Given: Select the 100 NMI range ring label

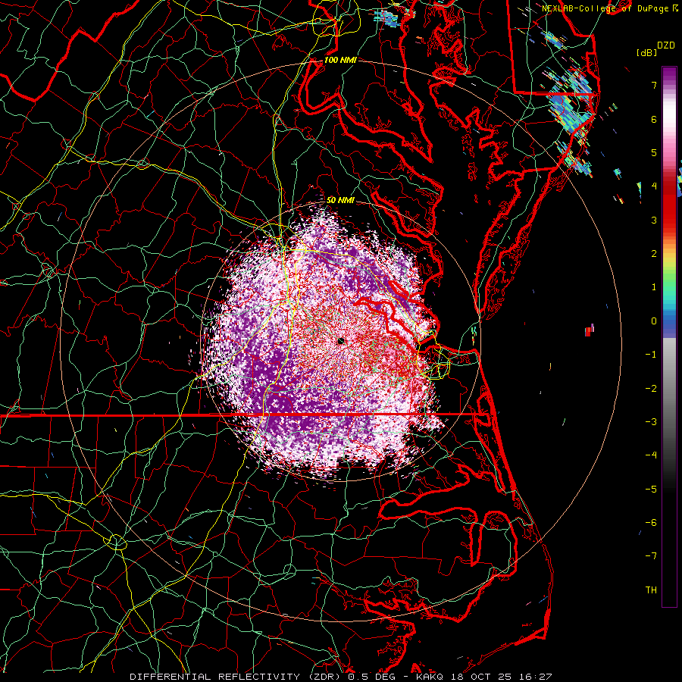Looking at the screenshot, I should (340, 60).
